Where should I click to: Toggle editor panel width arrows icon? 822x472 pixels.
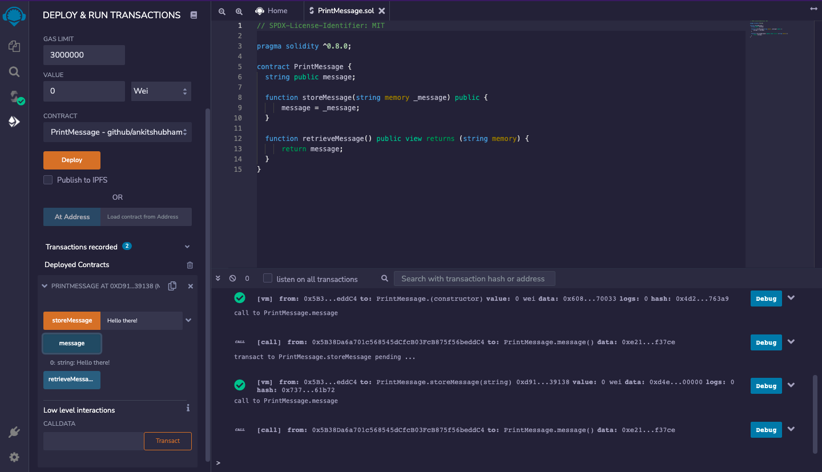point(813,9)
